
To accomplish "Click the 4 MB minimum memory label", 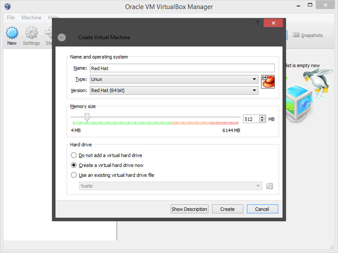I will point(76,130).
